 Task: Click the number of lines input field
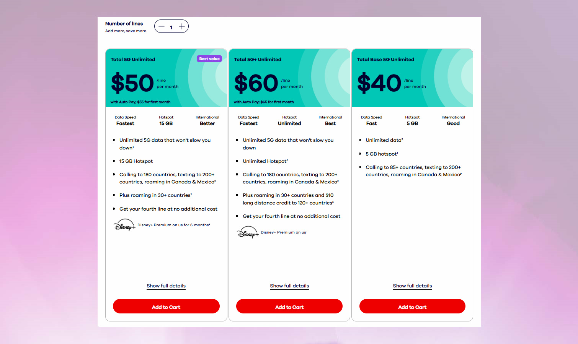(x=171, y=27)
